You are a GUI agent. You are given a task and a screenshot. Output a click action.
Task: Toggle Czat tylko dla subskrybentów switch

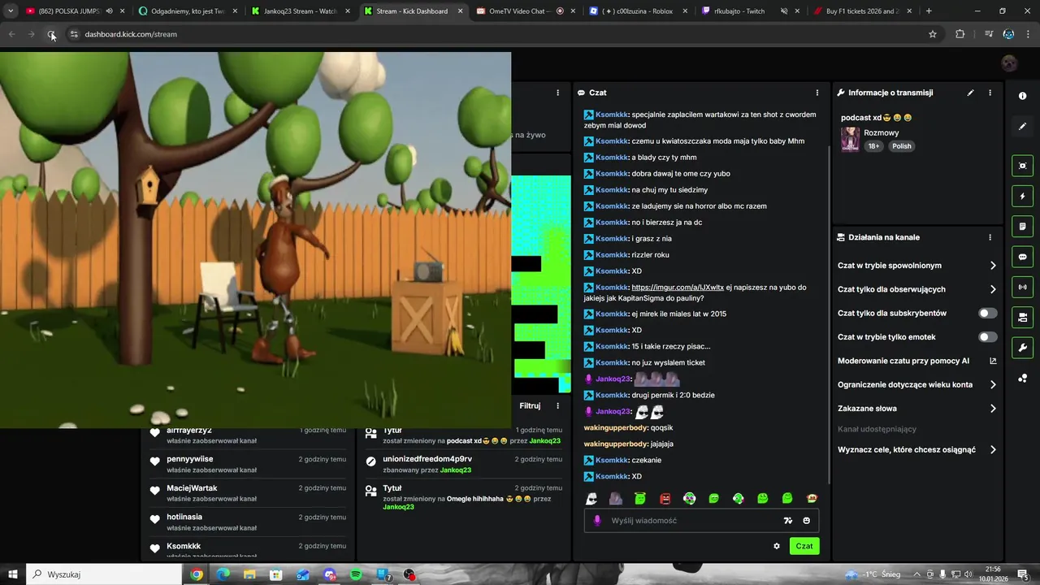coord(987,313)
